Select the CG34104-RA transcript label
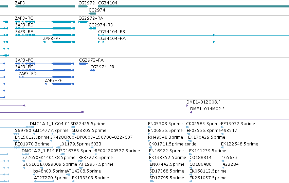Image resolution: width=289 pixels, height=183 pixels. pyautogui.click(x=112, y=38)
